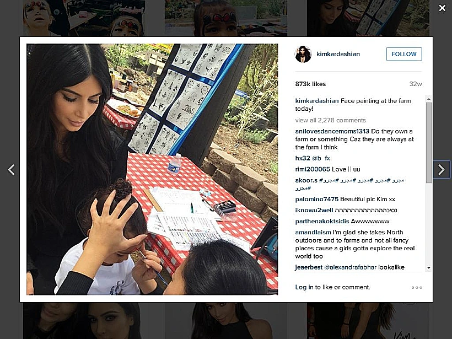
Task: Open kimkardashian username link in header
Action: pos(338,54)
